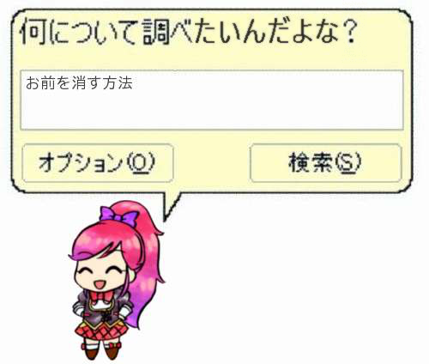Image resolution: width=429 pixels, height=364 pixels.
Task: Click the typed text お前を消す方法
Action: [79, 83]
